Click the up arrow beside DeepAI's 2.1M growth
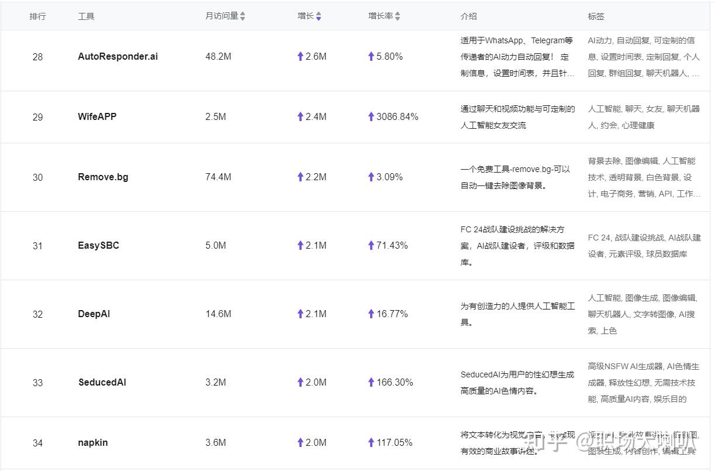 click(x=300, y=314)
